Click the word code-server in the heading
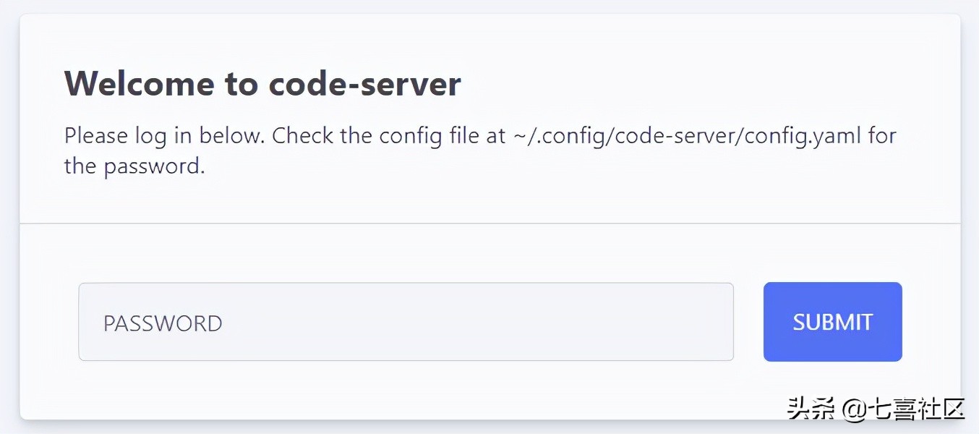The height and width of the screenshot is (434, 979). pos(365,84)
